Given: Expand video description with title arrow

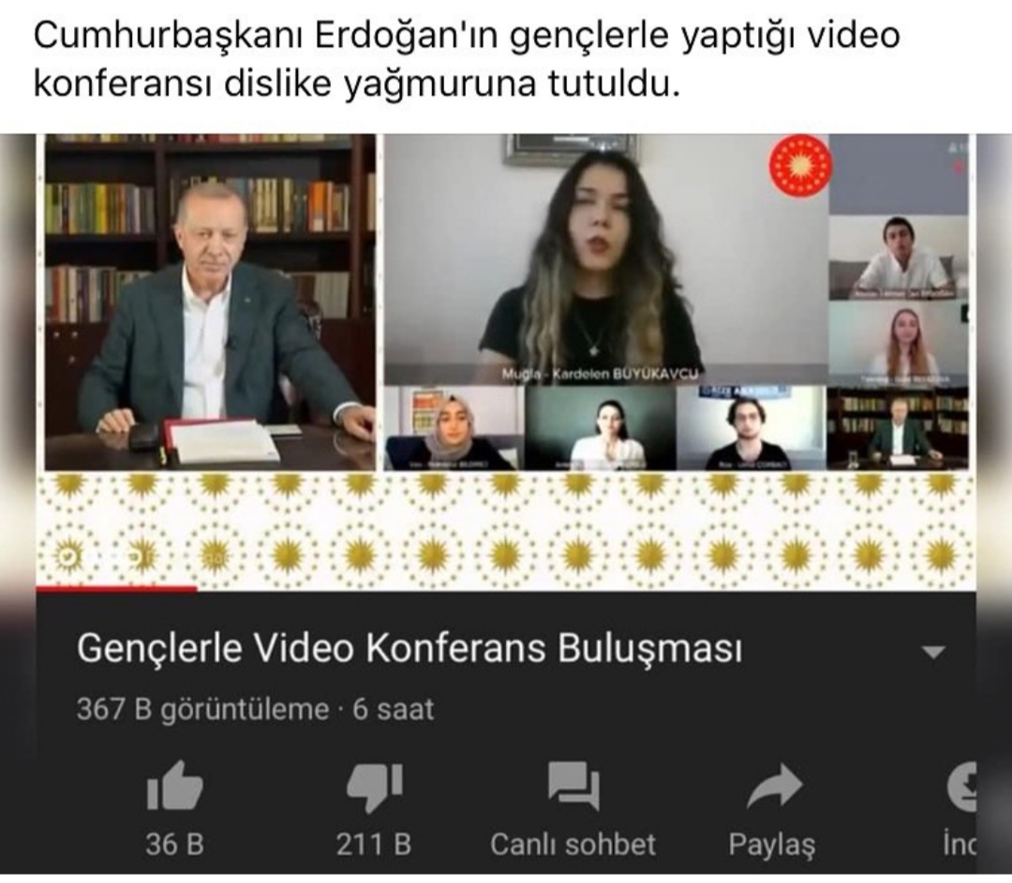Looking at the screenshot, I should coord(933,652).
